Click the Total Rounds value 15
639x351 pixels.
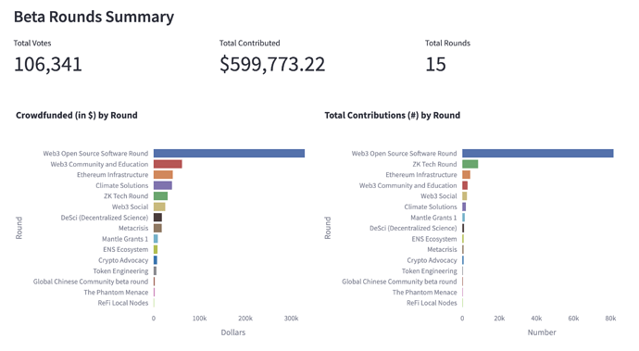click(435, 64)
